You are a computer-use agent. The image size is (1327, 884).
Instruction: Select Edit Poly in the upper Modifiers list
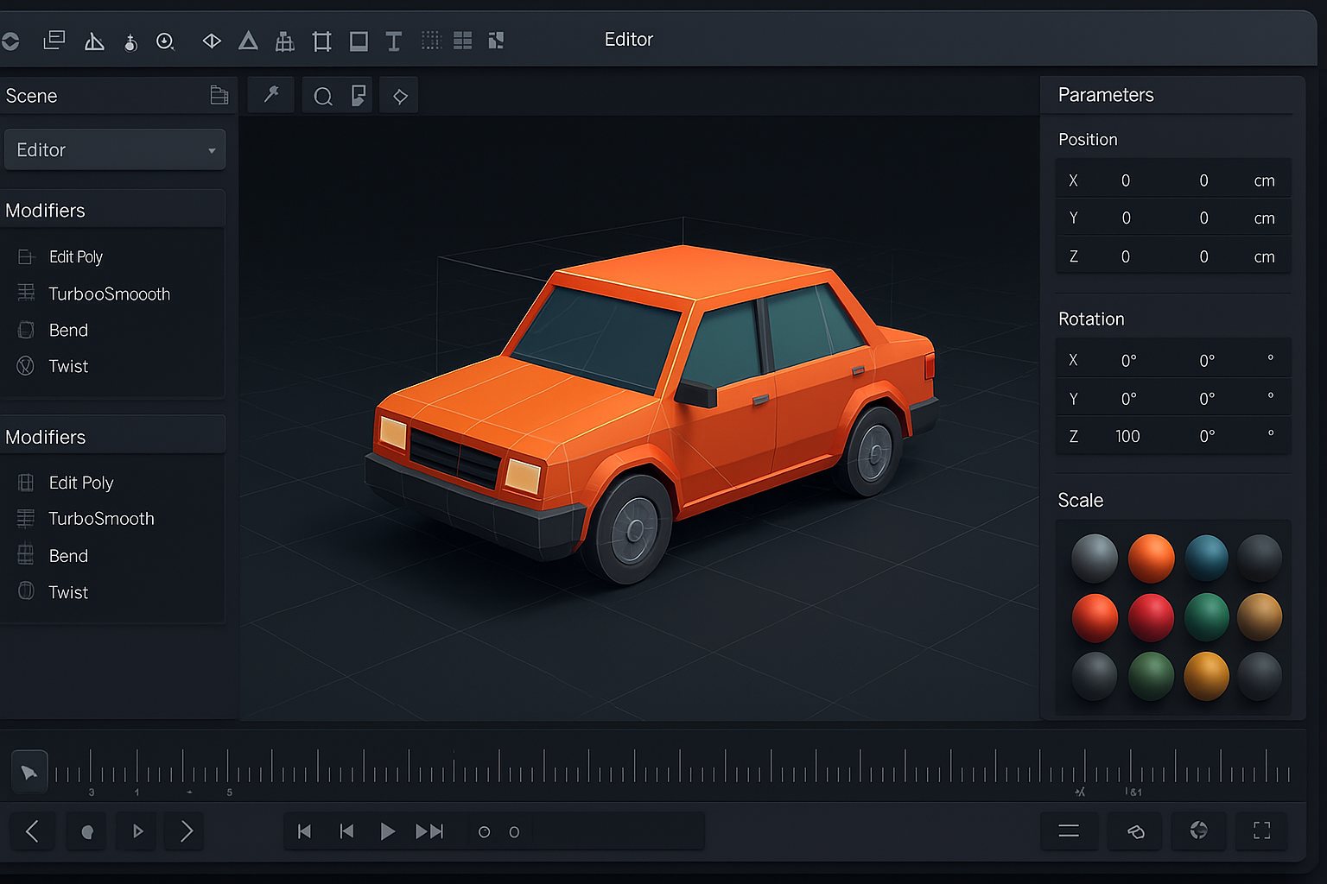[x=76, y=256]
